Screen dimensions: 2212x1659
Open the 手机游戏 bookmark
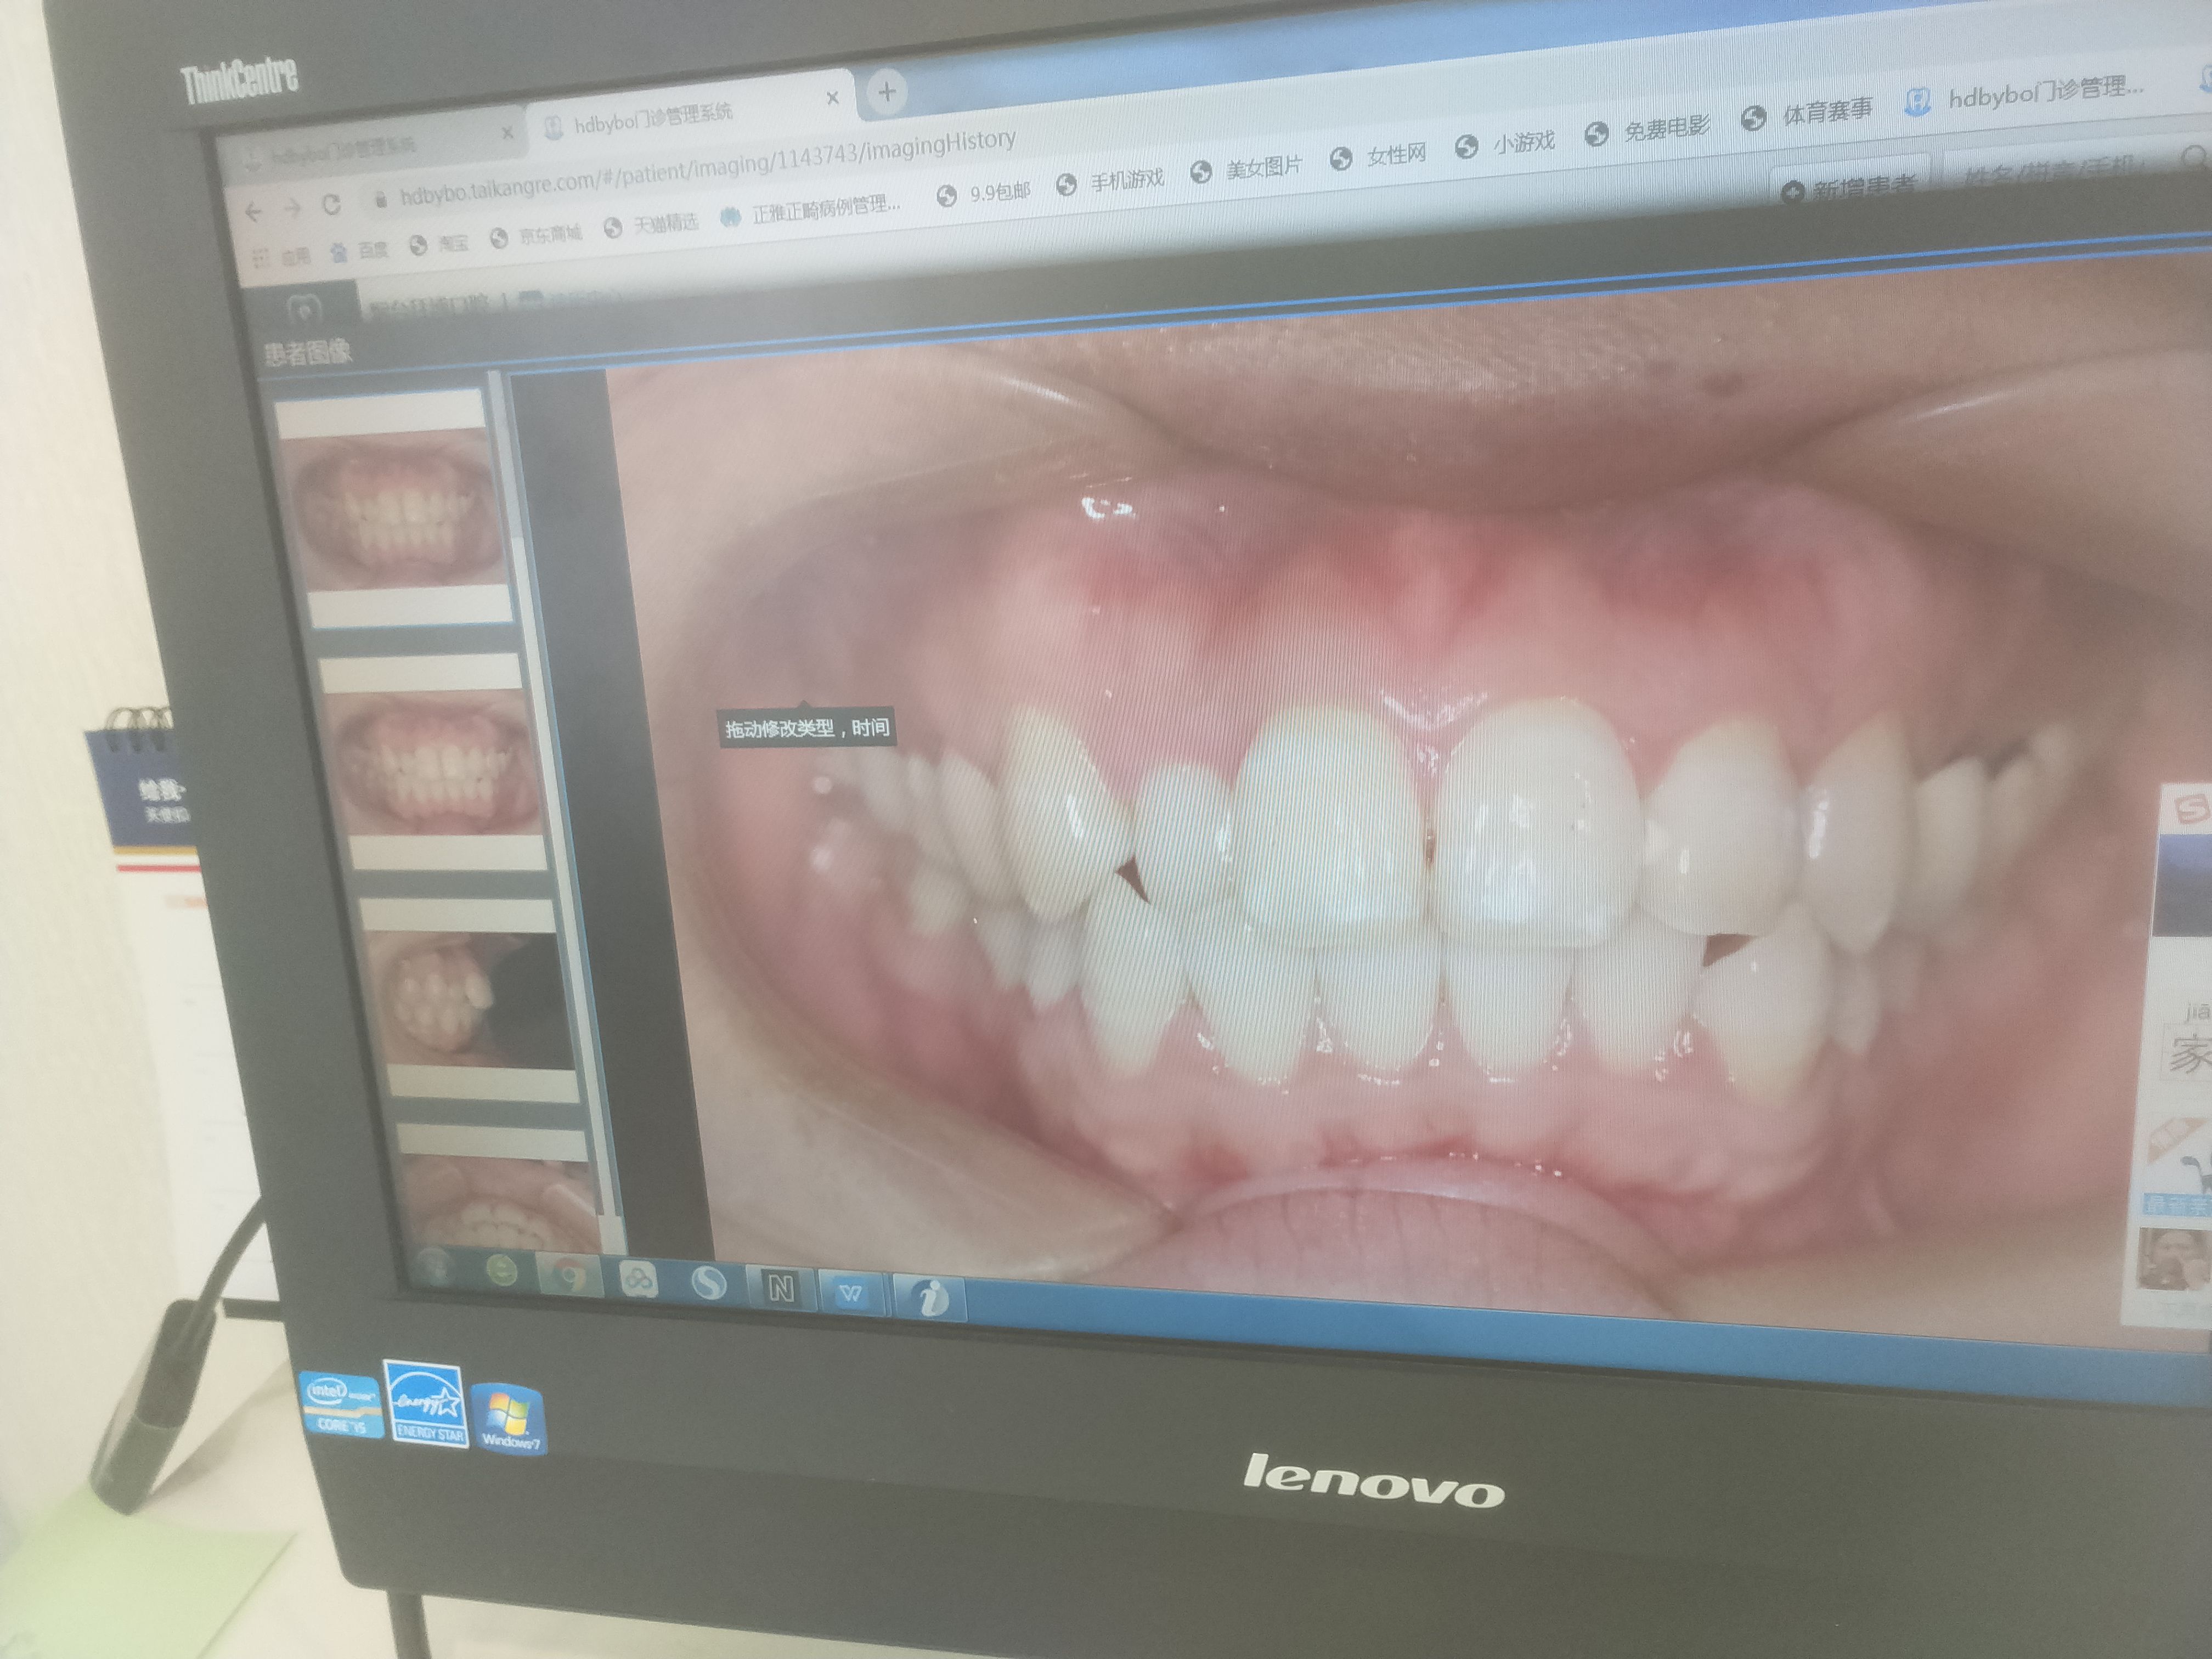pyautogui.click(x=1111, y=182)
